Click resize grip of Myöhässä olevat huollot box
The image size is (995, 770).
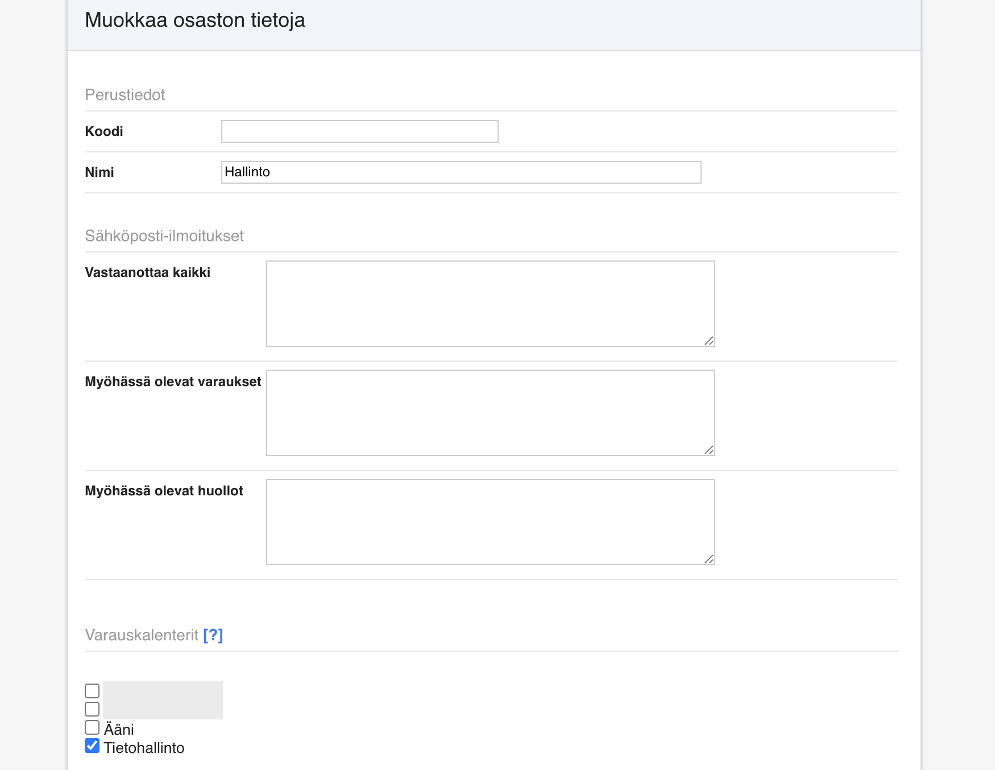tap(708, 559)
